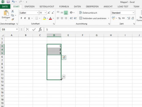
Task: Open the fill color dropdown arrow
Action: point(47,18)
